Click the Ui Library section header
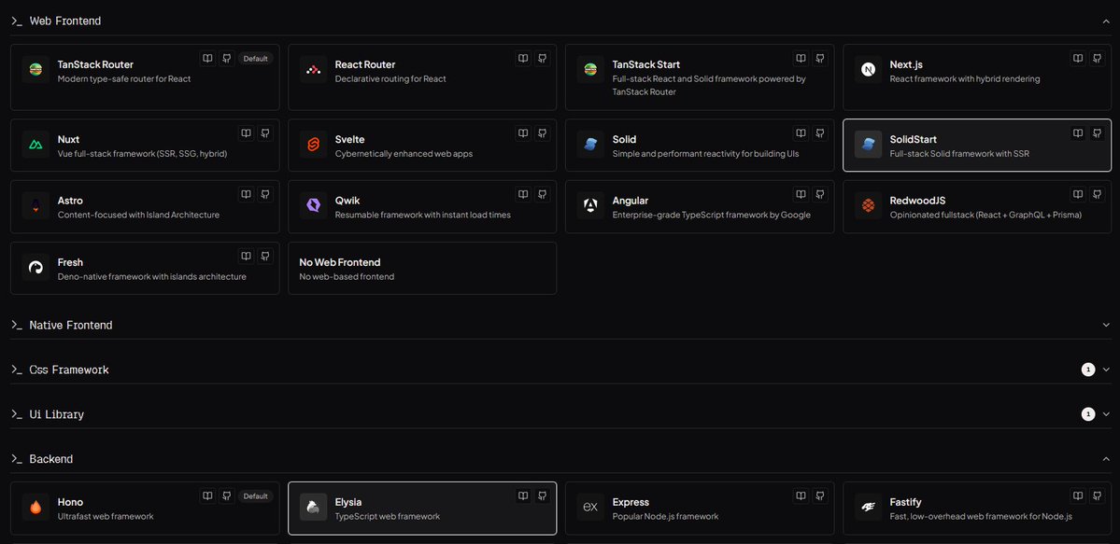Viewport: 1120px width, 544px height. (x=560, y=414)
